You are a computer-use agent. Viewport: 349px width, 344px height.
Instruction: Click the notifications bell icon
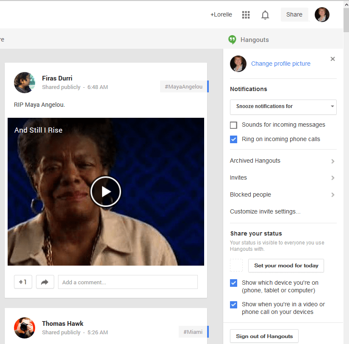coord(265,15)
